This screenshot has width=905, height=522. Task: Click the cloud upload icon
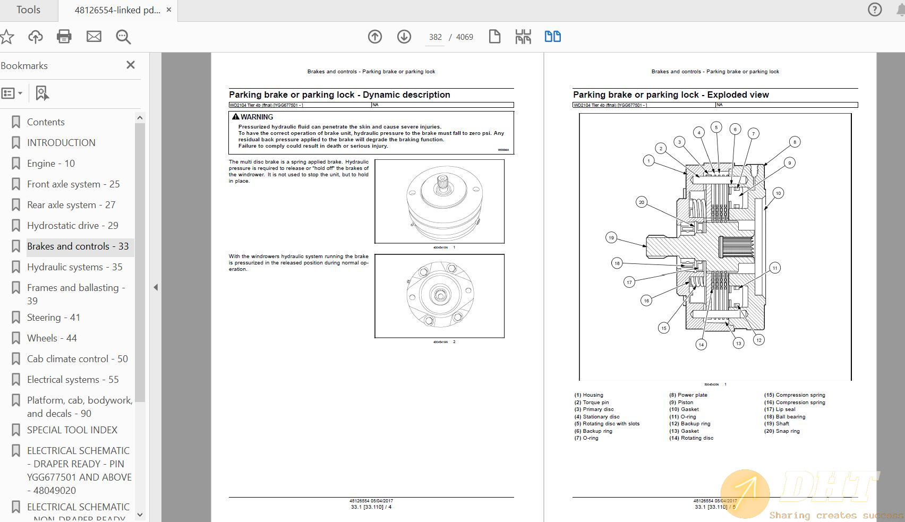click(x=36, y=37)
